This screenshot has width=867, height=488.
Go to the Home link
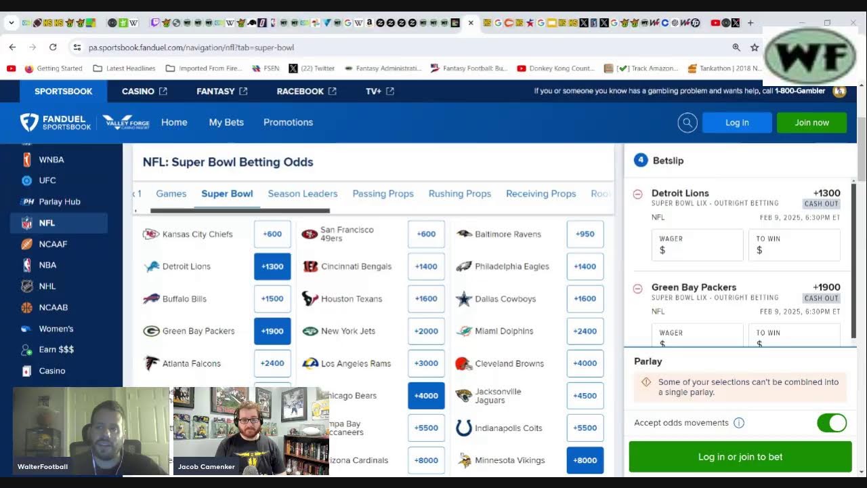tap(174, 123)
